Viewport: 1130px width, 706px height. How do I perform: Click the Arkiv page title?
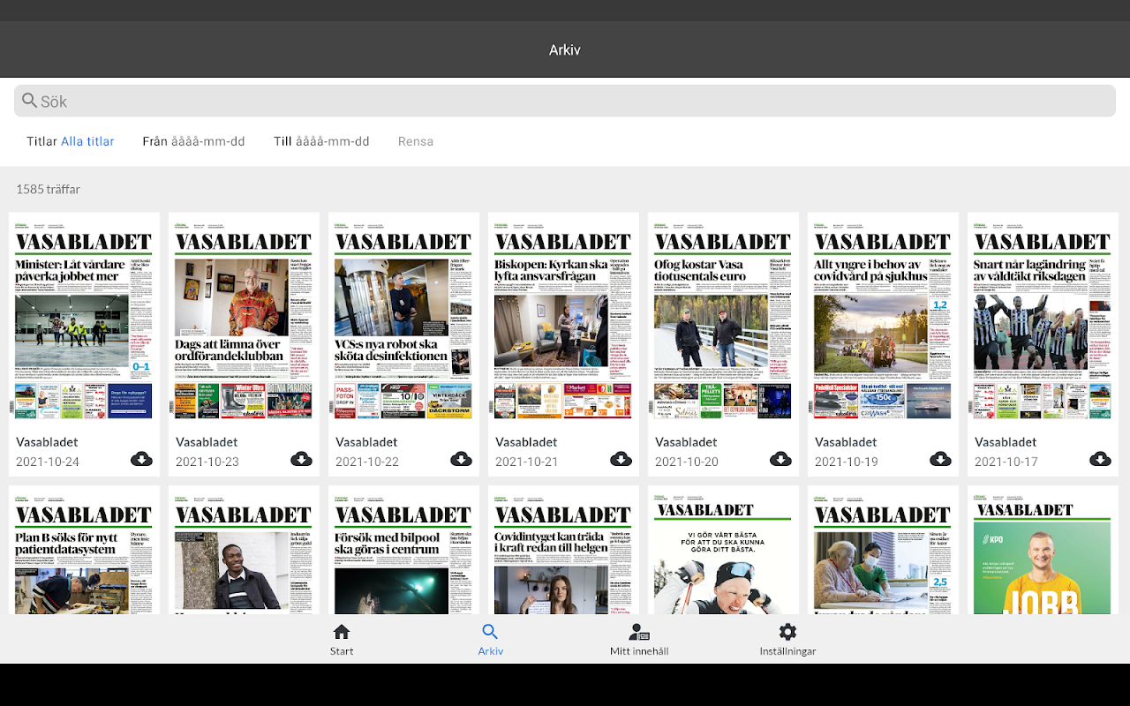[565, 50]
